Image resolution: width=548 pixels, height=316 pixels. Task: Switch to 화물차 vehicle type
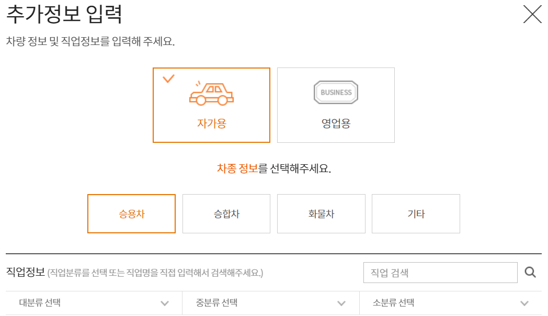321,213
